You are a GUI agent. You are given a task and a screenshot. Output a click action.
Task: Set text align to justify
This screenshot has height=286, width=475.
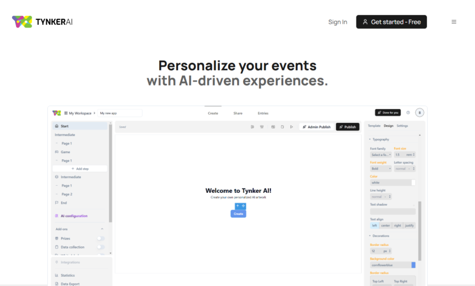[409, 225]
